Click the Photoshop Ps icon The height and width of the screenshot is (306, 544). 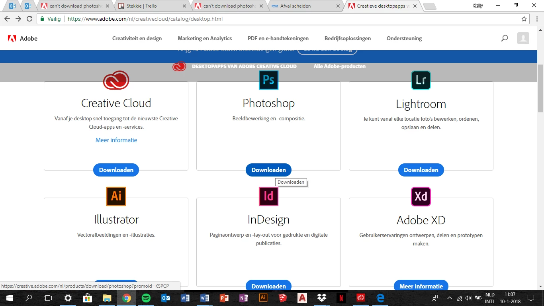coord(268,80)
